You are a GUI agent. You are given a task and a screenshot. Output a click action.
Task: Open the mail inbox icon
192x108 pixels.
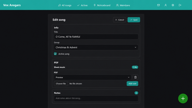[158, 5]
